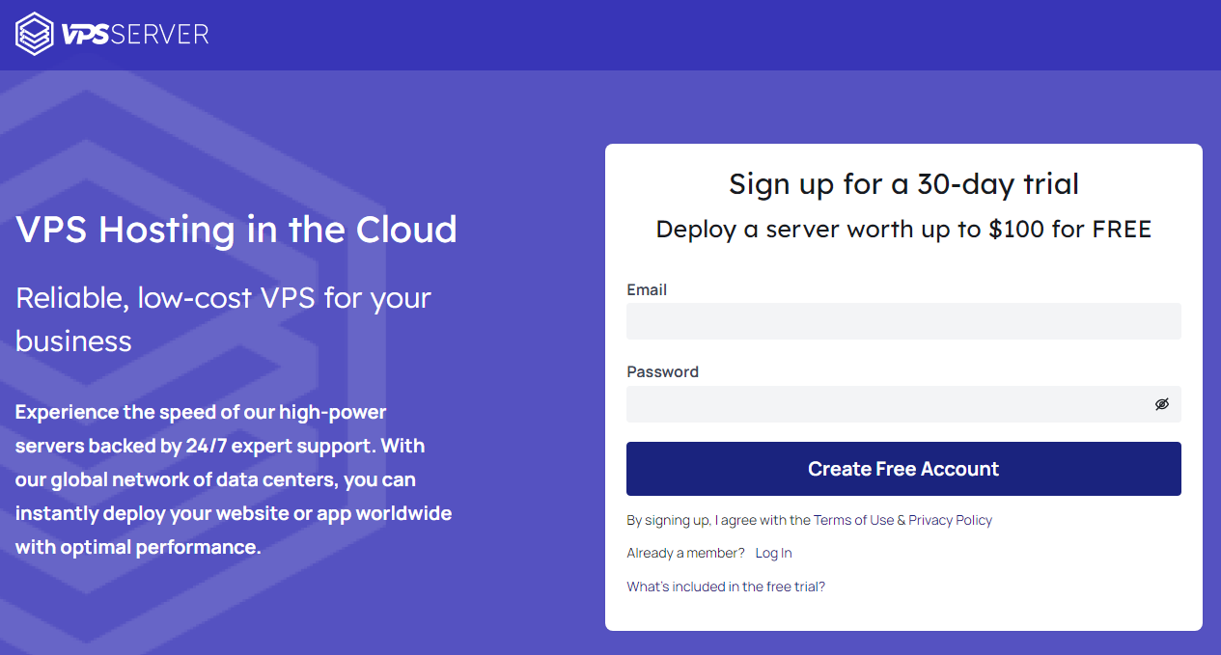
Task: Click the Email field label
Action: (x=647, y=289)
